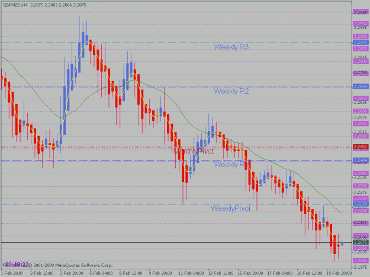Click the 8 Feb 12:00 time label

tap(131, 273)
